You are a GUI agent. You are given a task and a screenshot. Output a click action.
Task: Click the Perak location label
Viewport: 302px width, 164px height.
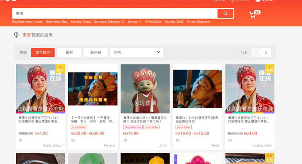pyautogui.click(x=215, y=145)
